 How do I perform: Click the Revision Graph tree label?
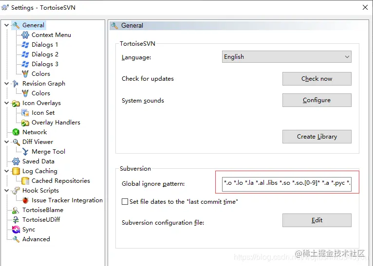coord(44,84)
